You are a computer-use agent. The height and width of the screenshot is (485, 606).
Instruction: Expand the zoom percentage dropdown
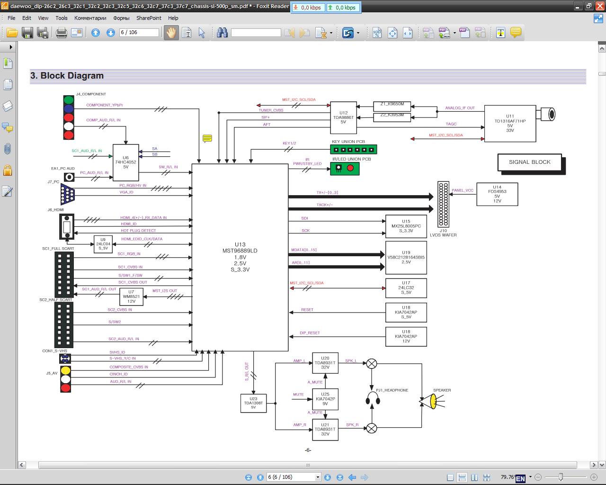pyautogui.click(x=530, y=477)
